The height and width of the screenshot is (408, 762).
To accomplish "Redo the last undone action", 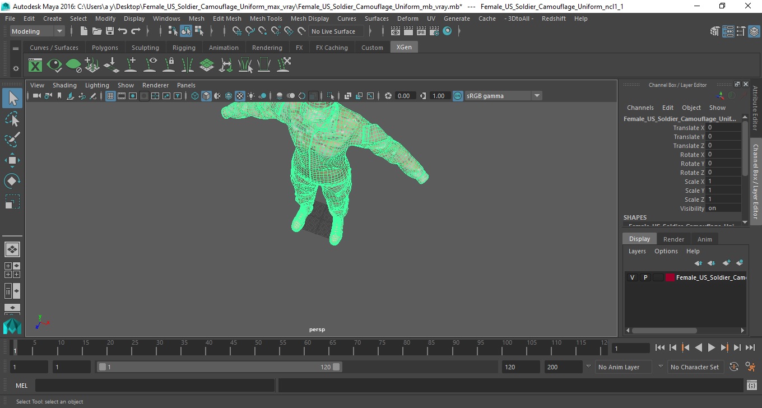I will (x=136, y=31).
